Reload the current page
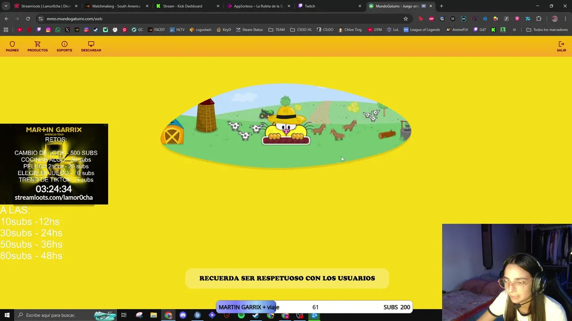The width and height of the screenshot is (572, 321). pyautogui.click(x=28, y=19)
